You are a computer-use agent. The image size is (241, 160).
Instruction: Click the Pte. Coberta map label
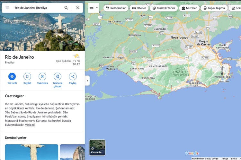point(114,21)
